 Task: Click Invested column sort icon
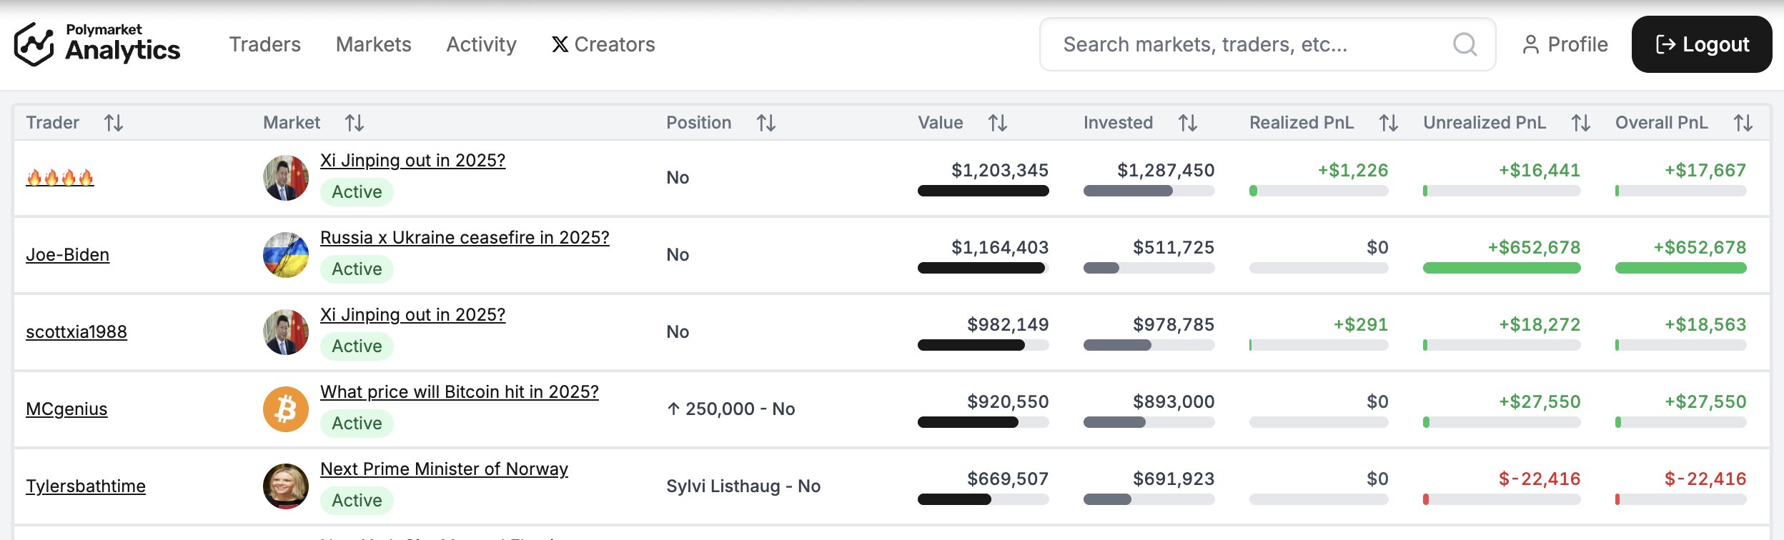[x=1188, y=123]
